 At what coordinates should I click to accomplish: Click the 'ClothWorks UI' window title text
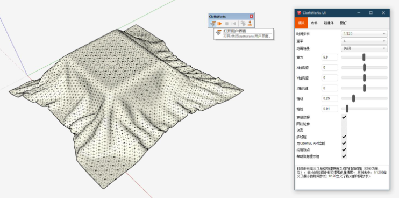(x=314, y=13)
